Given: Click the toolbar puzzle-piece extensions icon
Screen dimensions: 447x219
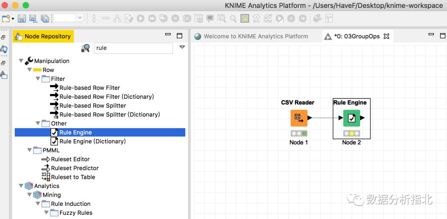Looking at the screenshot, I should [317, 19].
